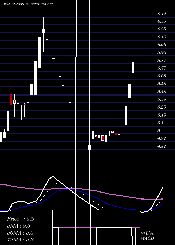Click the 5.77 price axis label
Screen dimensions: 175x245
click(x=162, y=68)
